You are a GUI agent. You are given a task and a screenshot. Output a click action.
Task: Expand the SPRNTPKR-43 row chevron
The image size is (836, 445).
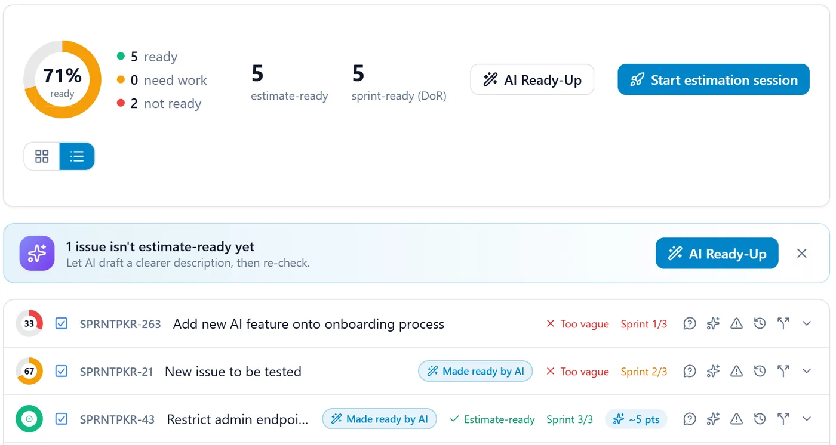pos(807,419)
